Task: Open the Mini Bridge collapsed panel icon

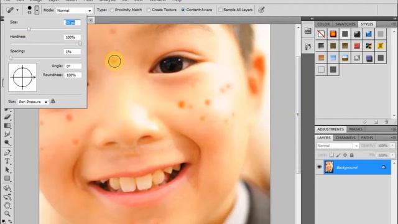Action: pyautogui.click(x=308, y=31)
